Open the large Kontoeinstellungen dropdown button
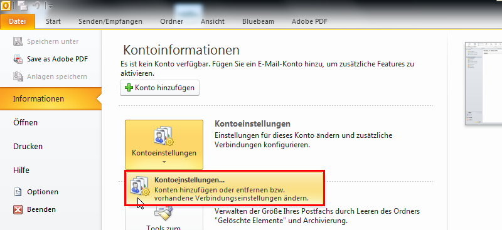Screen dimensions: 502x230 [164, 145]
